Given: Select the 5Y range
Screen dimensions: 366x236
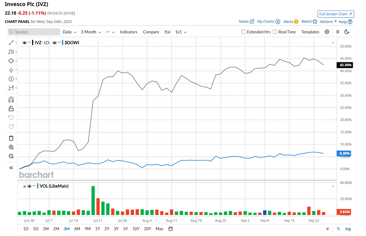Looking at the screenshot, I should 125,229.
